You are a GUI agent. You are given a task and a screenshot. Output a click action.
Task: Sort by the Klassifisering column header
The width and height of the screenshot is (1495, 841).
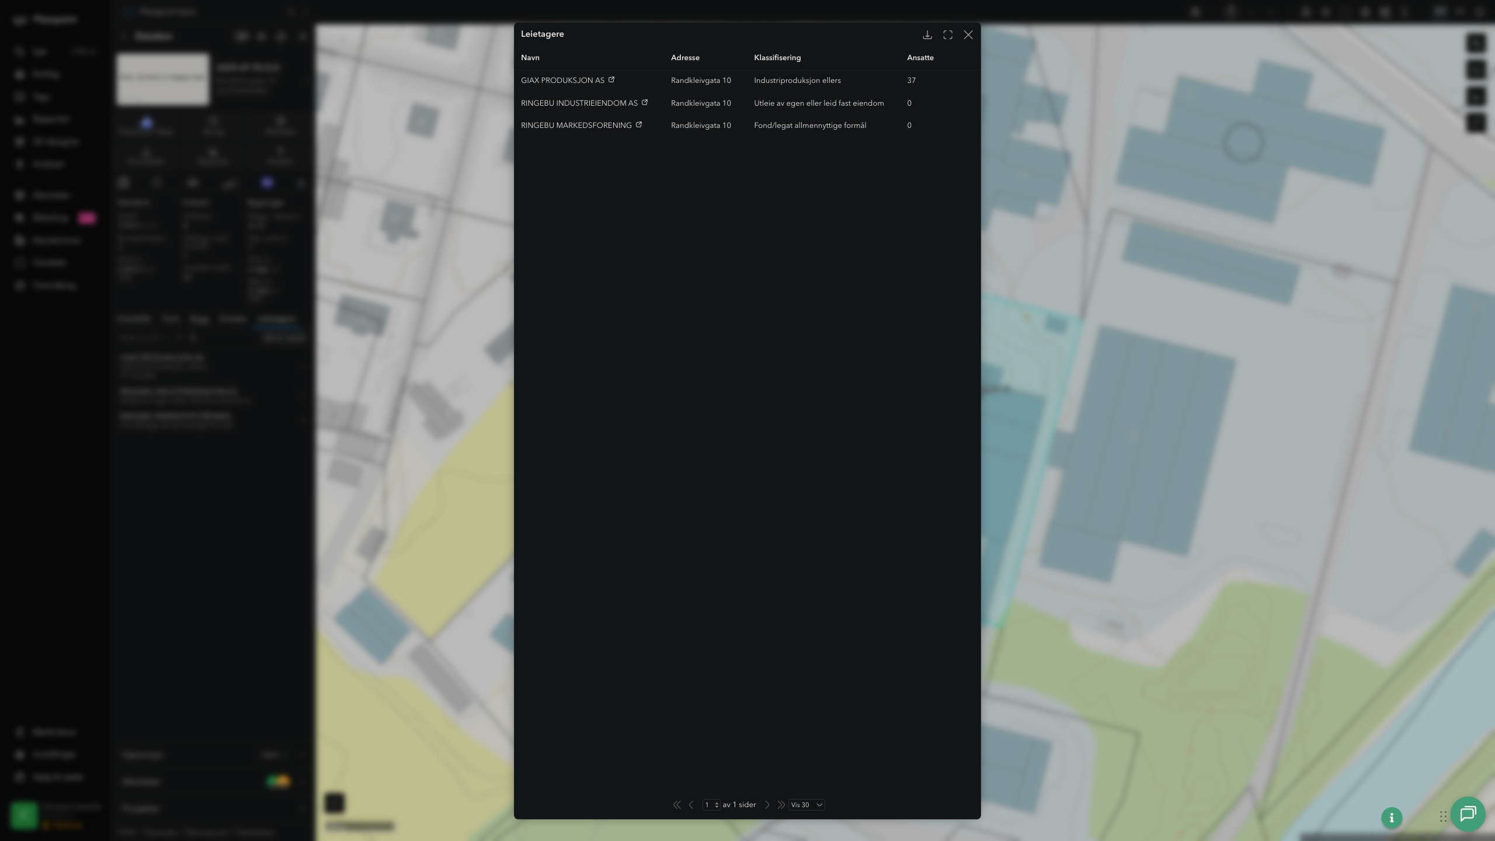777,58
